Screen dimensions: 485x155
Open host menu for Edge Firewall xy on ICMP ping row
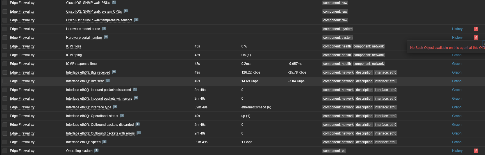click(22, 55)
